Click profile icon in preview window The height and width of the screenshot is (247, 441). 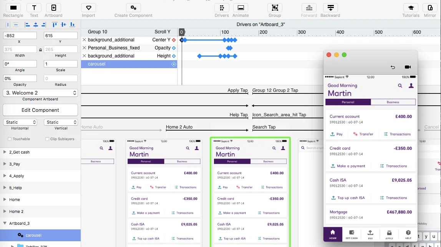(x=411, y=85)
